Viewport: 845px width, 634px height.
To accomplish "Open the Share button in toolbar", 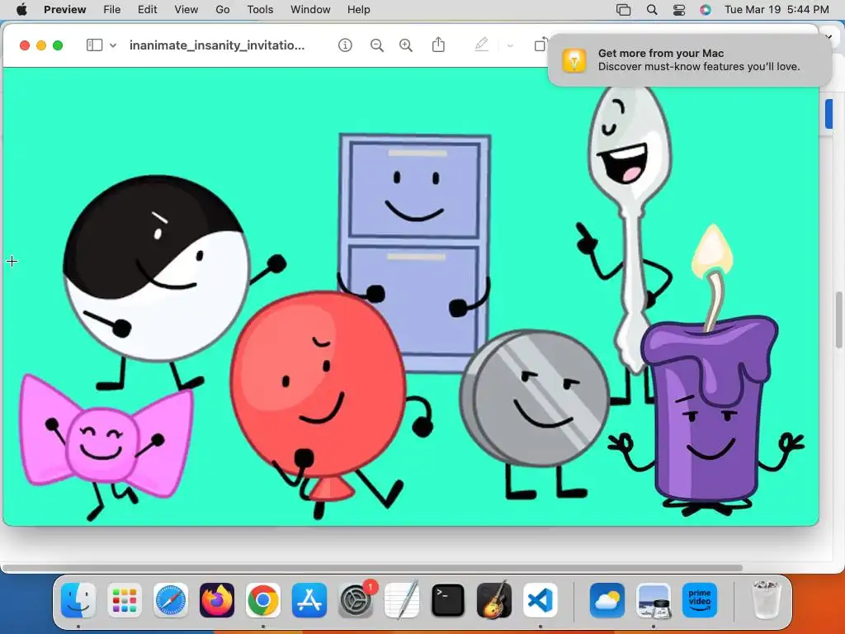I will 439,45.
